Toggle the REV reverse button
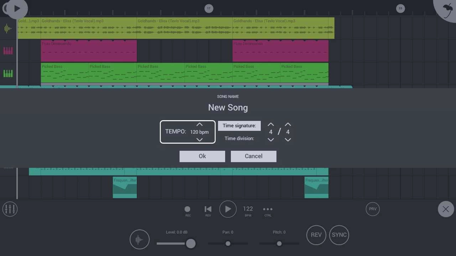The image size is (456, 256). pos(316,235)
